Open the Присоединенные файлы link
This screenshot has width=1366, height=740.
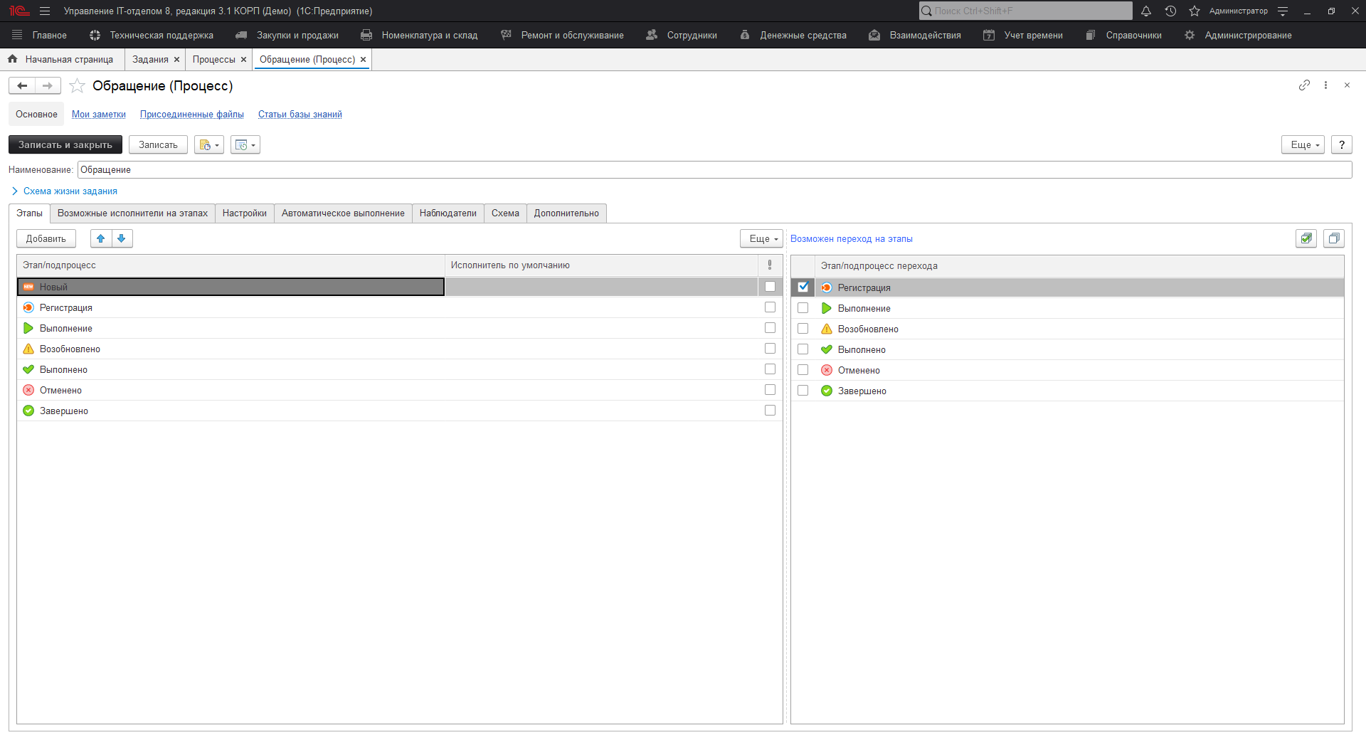[x=191, y=114]
